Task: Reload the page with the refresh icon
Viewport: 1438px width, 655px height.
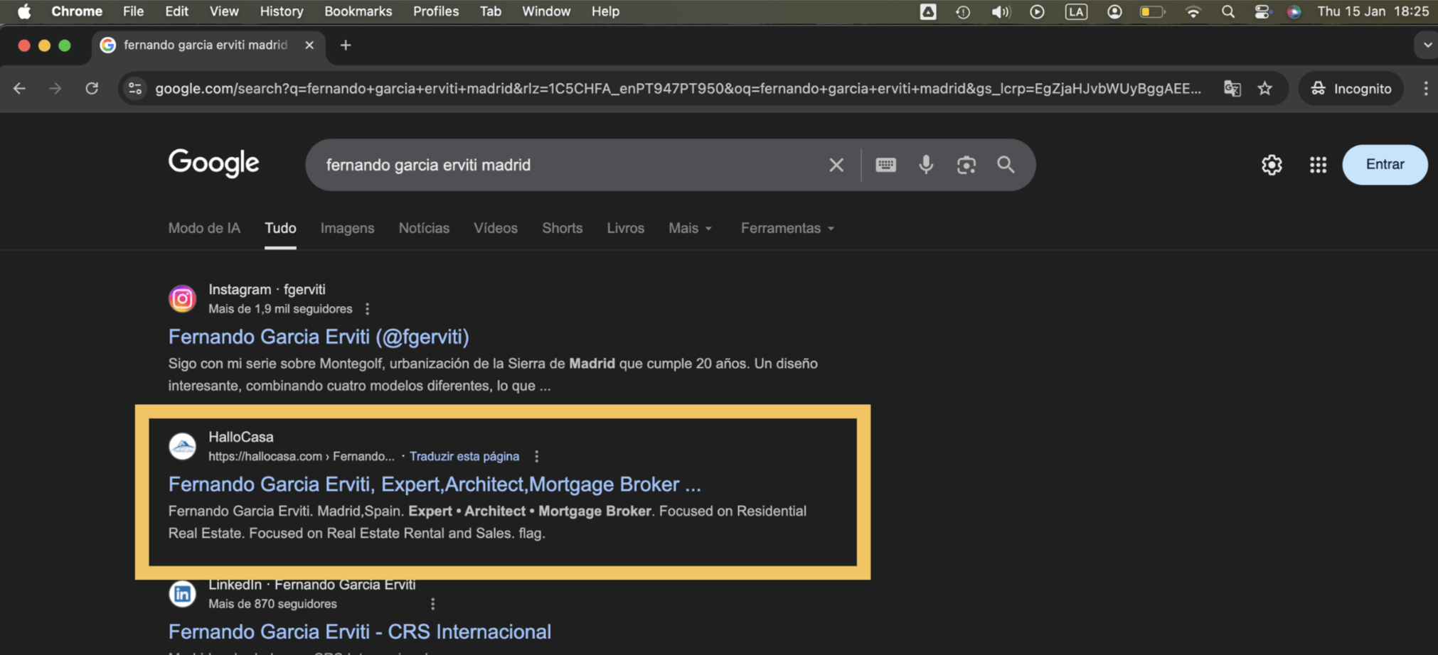Action: tap(92, 89)
